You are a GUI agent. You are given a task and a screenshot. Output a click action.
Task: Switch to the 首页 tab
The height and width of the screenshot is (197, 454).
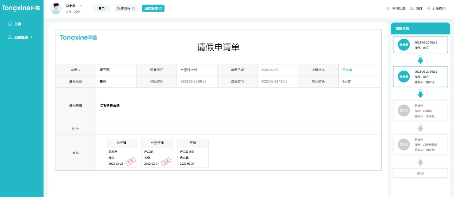[102, 8]
